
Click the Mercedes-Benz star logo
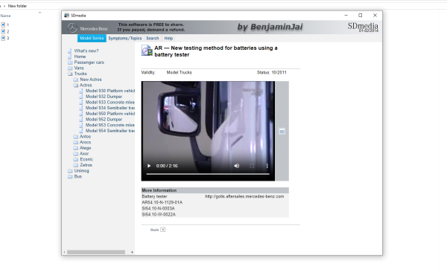[72, 28]
